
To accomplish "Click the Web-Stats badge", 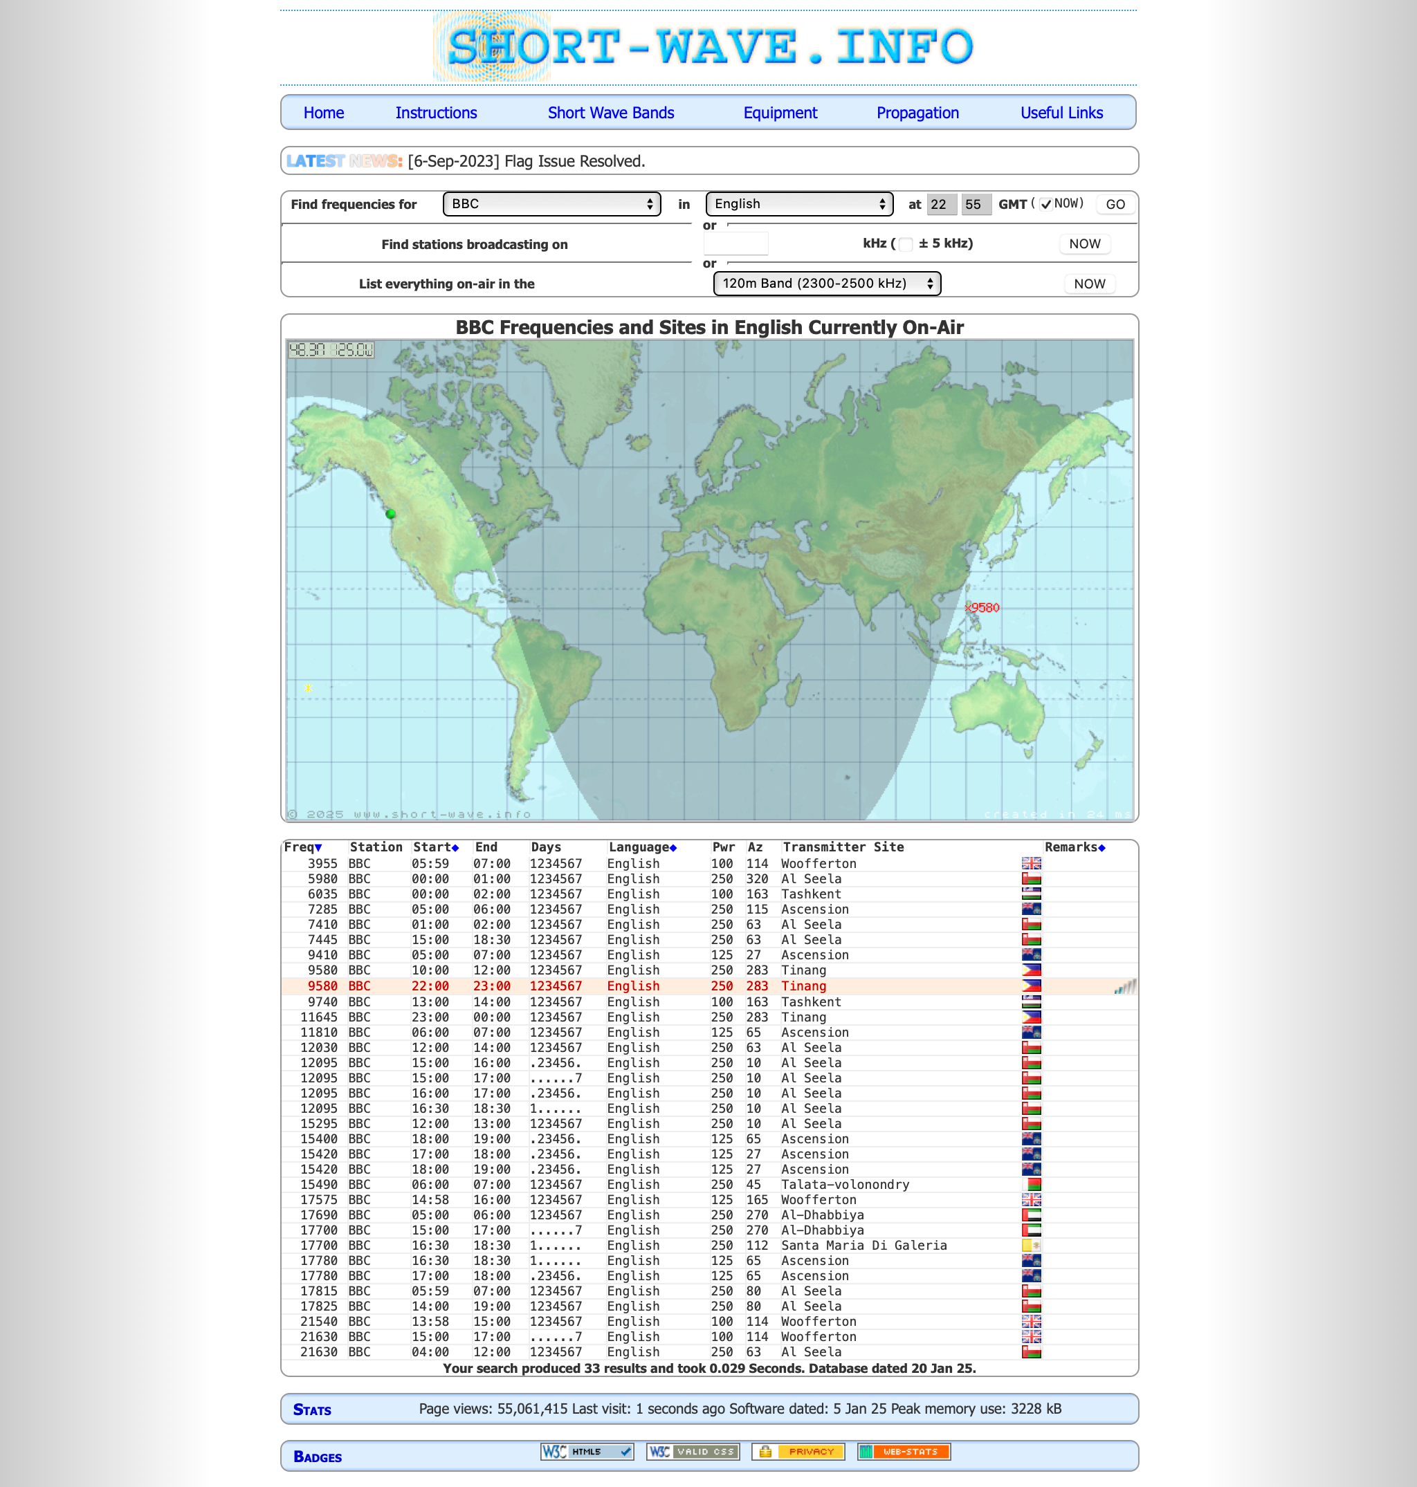I will pyautogui.click(x=904, y=1451).
